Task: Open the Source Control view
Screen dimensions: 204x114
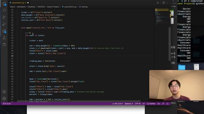Action: pyautogui.click(x=4, y=17)
